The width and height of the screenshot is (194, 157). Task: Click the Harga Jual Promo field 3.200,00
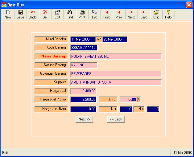point(83,100)
